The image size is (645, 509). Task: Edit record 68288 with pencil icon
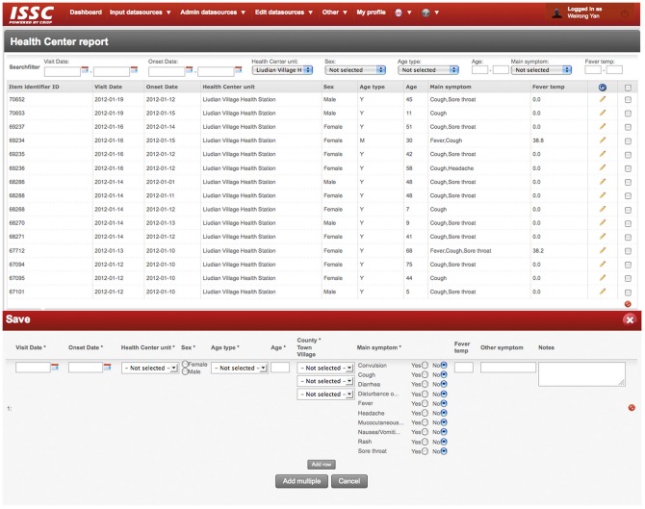click(603, 195)
